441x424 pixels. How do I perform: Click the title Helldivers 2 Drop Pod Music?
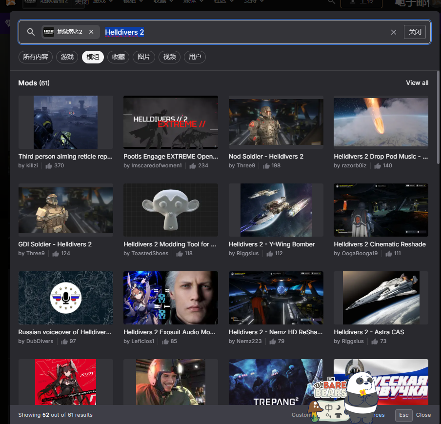[x=381, y=157]
